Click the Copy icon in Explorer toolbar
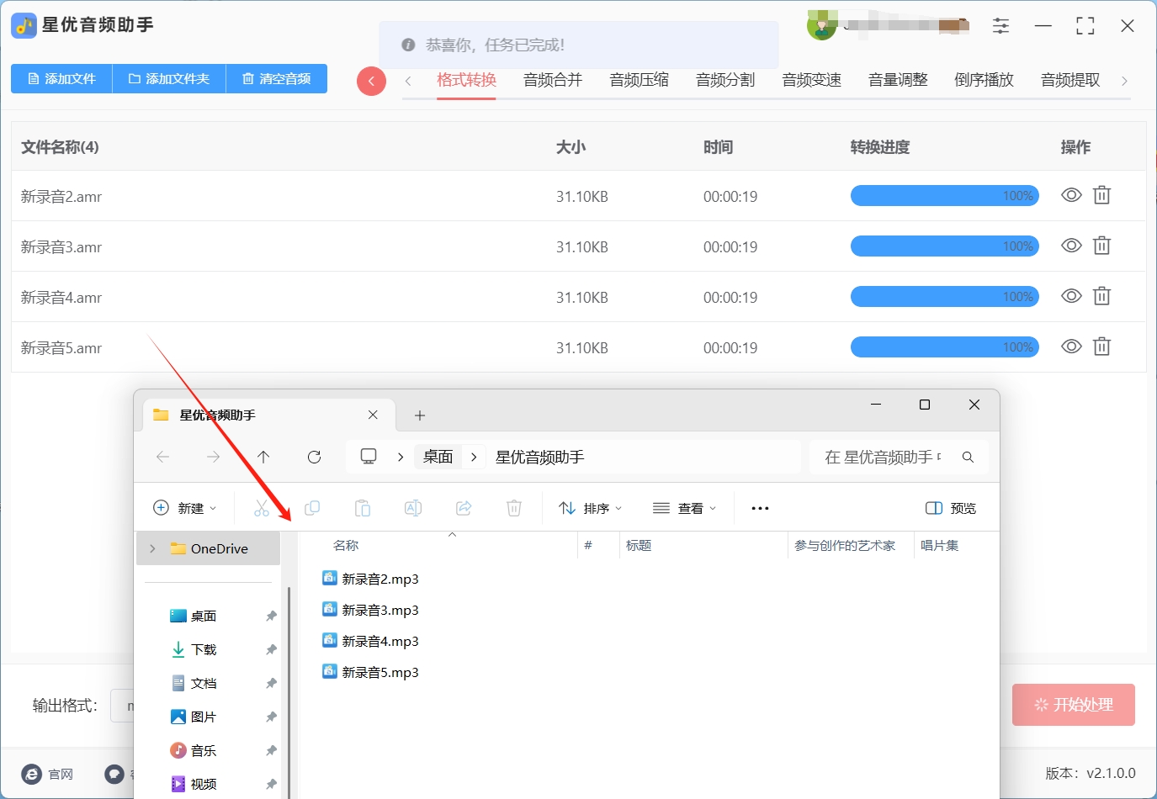 tap(312, 508)
